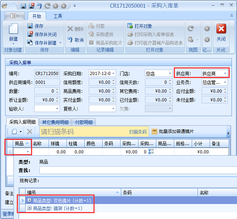Click the refresh icon in 视图 group
This screenshot has width=237, height=219.
point(191,29)
